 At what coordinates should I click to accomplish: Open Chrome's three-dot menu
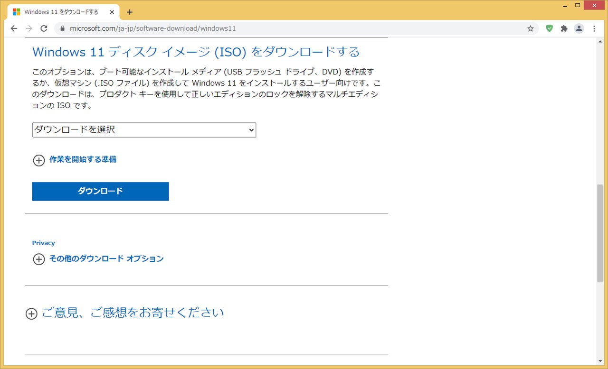click(594, 28)
